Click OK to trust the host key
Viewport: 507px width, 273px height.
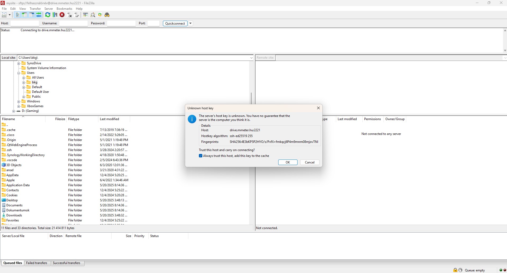(x=288, y=162)
